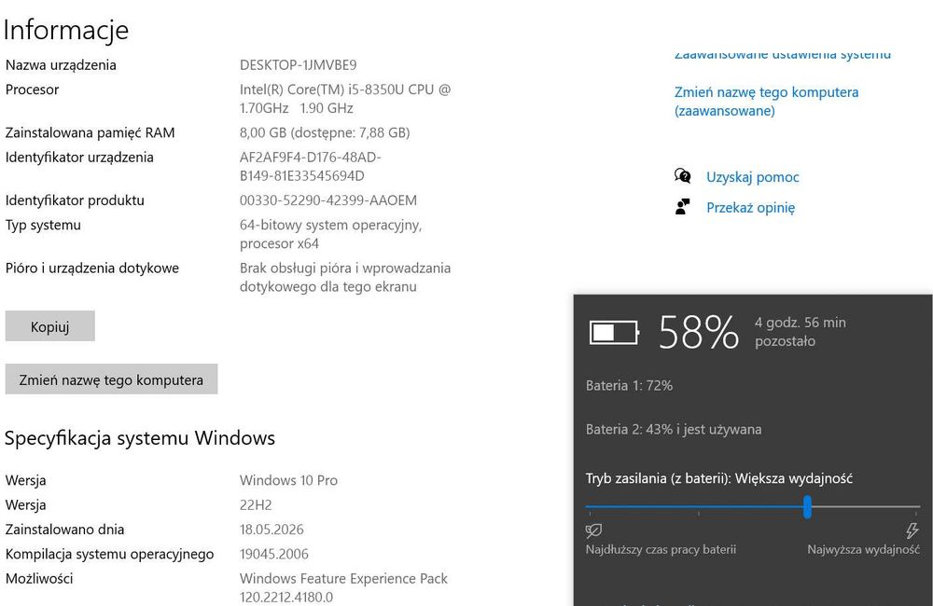
Task: Click the leaf battery saver icon
Action: pyautogui.click(x=593, y=530)
